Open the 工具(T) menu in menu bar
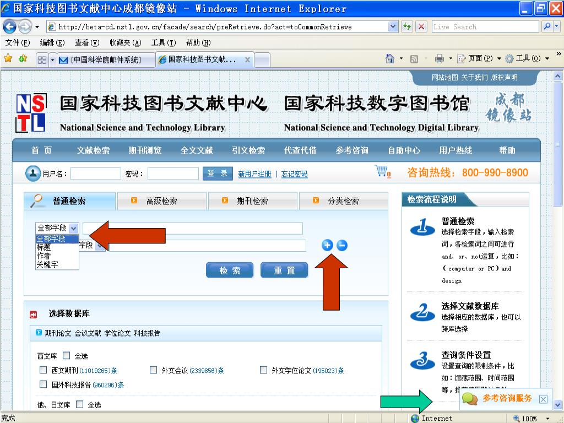Viewport: 564px width, 423px height. (x=163, y=43)
